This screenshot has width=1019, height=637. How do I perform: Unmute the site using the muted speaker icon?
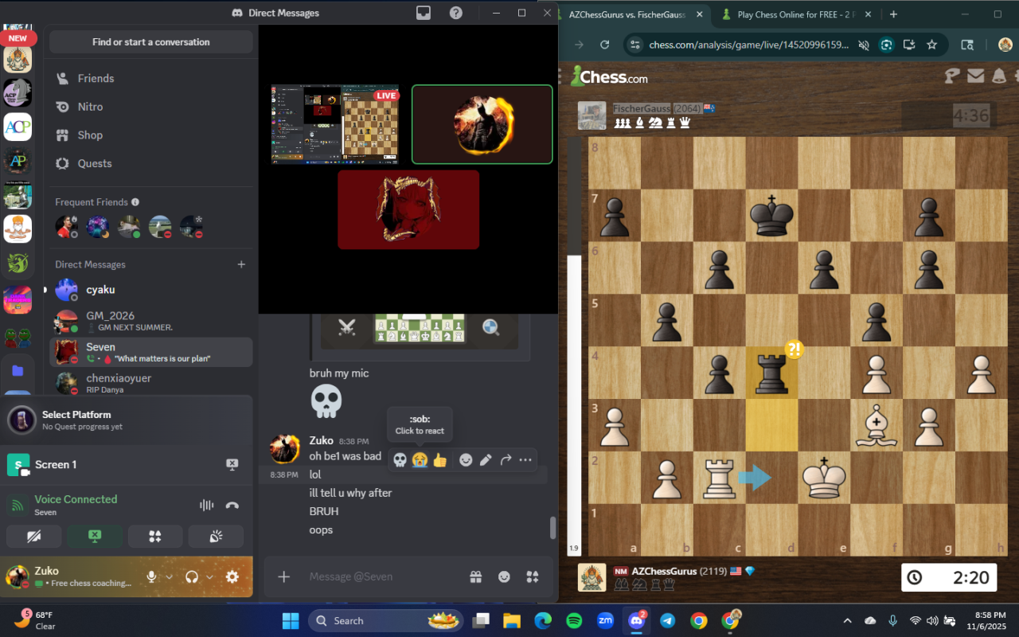tap(864, 45)
